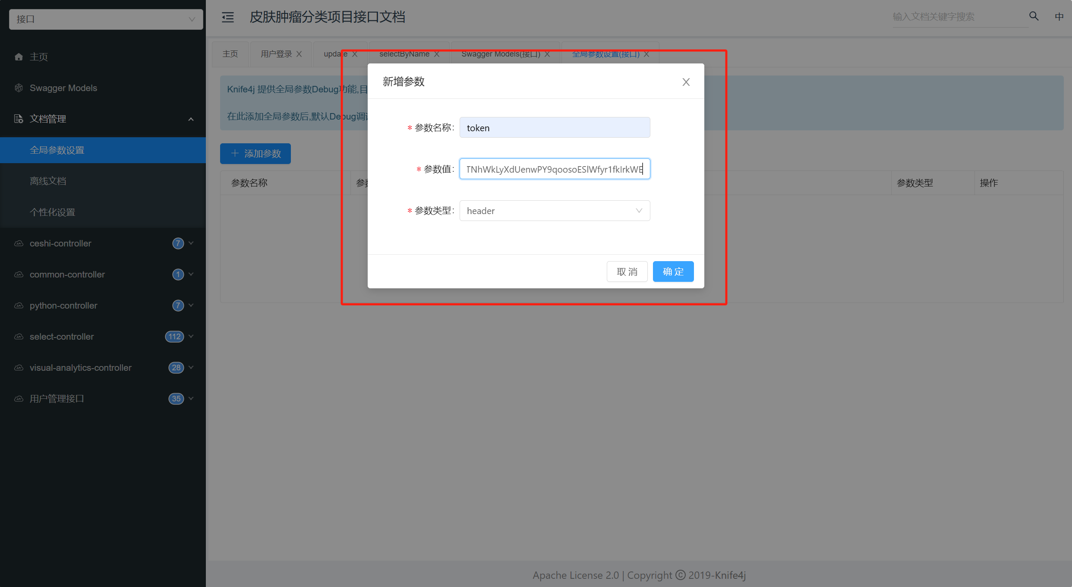Open the 参数类型 header dropdown
The image size is (1072, 587).
(555, 211)
